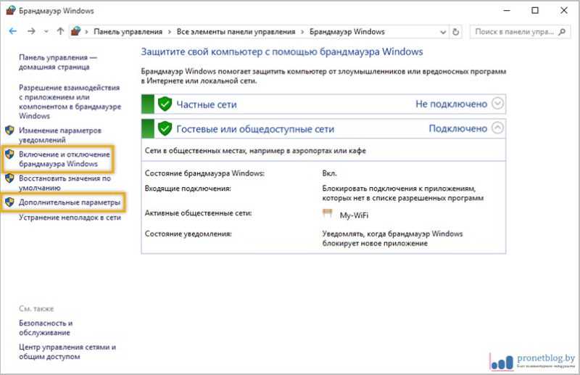Click shield icon beside Восстановить значения по умолчанию
This screenshot has height=375, width=580.
(x=9, y=178)
